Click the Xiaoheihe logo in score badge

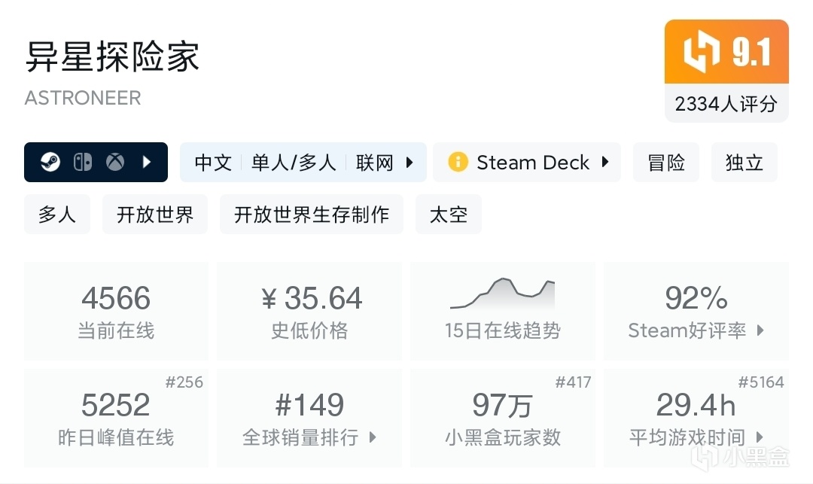tap(701, 52)
